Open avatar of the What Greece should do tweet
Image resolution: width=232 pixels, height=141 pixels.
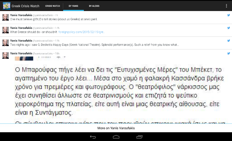[5, 30]
